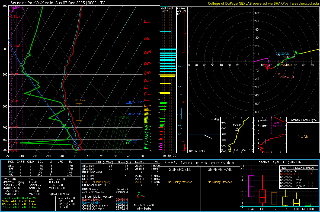Image resolution: width=320 pixels, height=212 pixels.
Task: Click the 'DCAPE = 86' value
Action: 11,191
